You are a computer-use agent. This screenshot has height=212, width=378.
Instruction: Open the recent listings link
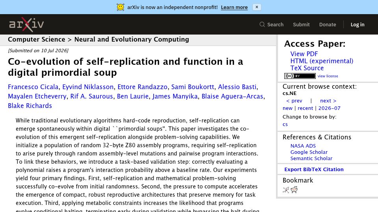(x=305, y=108)
